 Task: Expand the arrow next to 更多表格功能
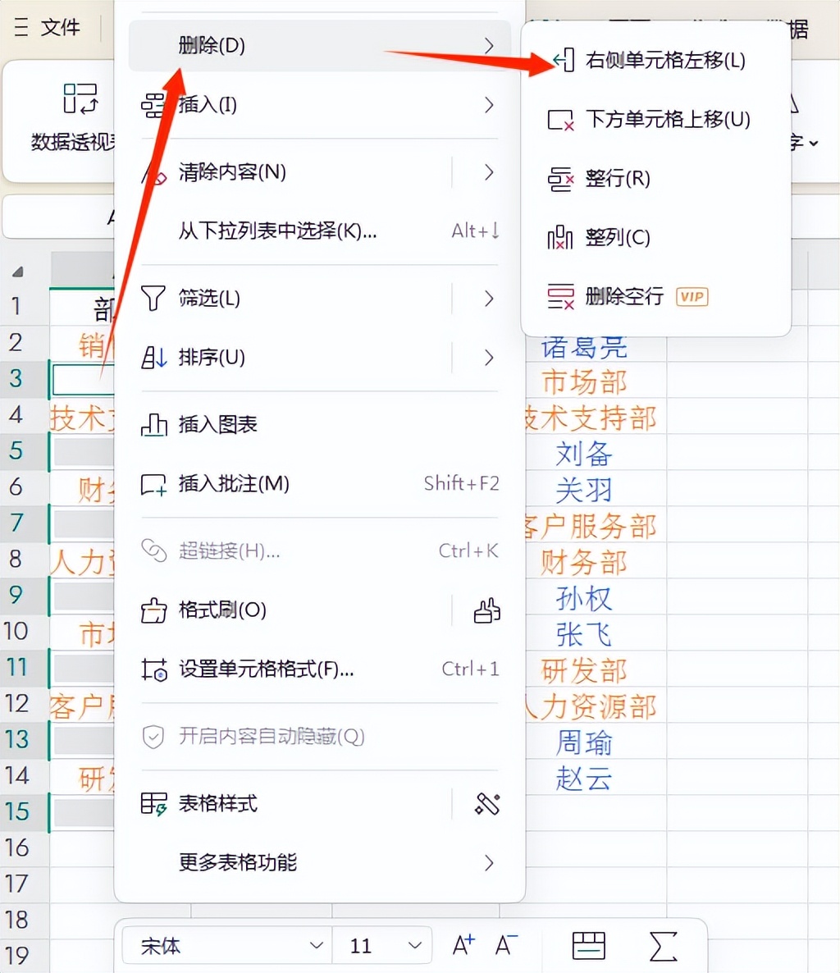click(489, 863)
